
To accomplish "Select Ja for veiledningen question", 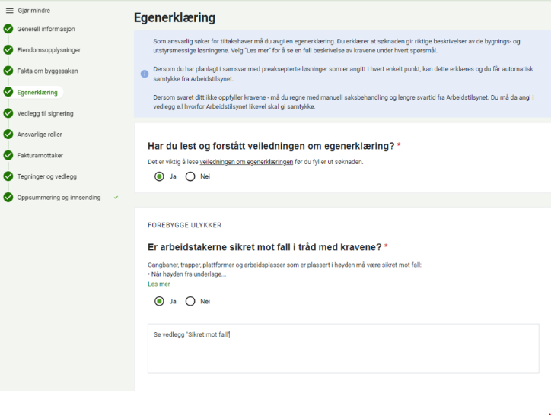I will coord(159,176).
